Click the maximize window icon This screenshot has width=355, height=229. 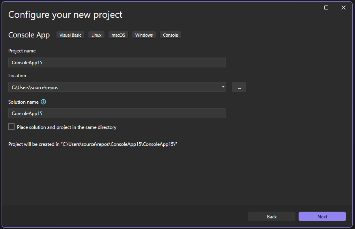point(326,7)
